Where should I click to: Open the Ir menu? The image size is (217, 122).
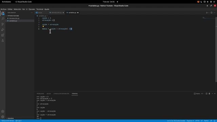coord(27,9)
